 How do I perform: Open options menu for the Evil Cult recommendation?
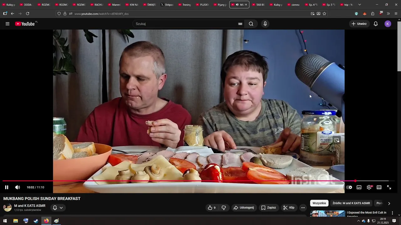392,213
